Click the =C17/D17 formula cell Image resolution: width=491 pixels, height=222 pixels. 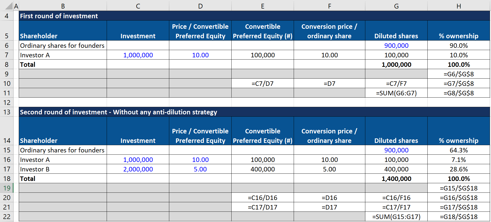click(x=262, y=207)
